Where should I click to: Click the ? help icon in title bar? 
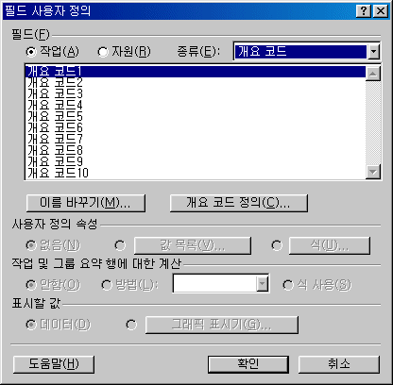(364, 11)
